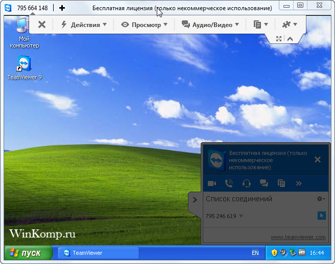Open the Действия menu
Screen dimensions: 335x264
(x=84, y=25)
